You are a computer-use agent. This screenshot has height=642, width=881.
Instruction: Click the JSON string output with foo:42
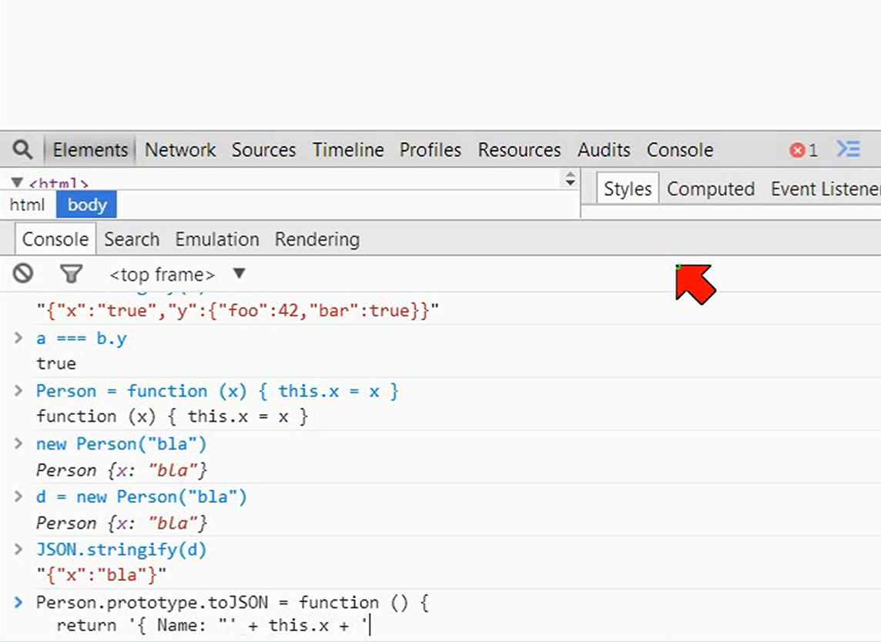[x=238, y=311]
